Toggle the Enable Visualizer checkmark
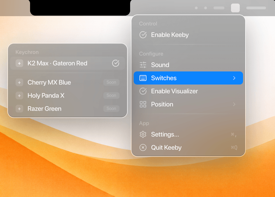This screenshot has width=275, height=197. tap(143, 91)
